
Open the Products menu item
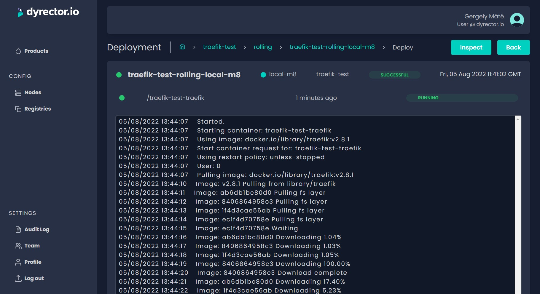32,51
